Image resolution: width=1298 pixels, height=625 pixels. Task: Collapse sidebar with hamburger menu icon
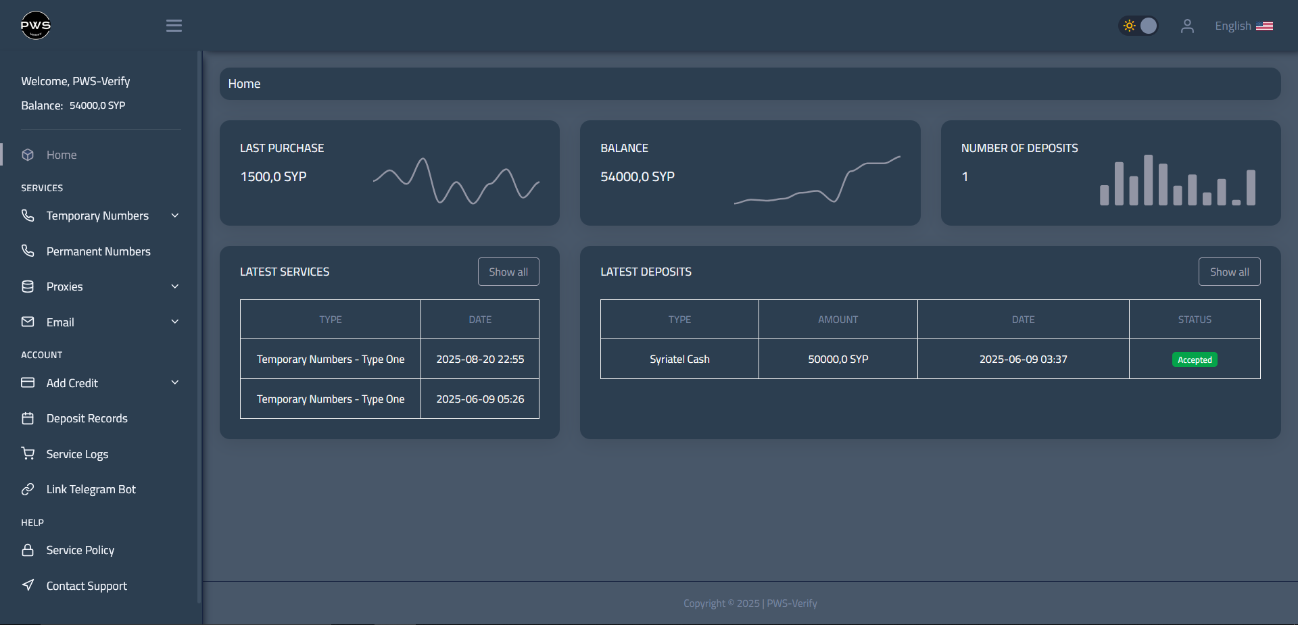[x=174, y=26]
